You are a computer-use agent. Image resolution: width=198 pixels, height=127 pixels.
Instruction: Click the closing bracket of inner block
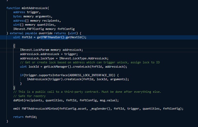click(14, 88)
